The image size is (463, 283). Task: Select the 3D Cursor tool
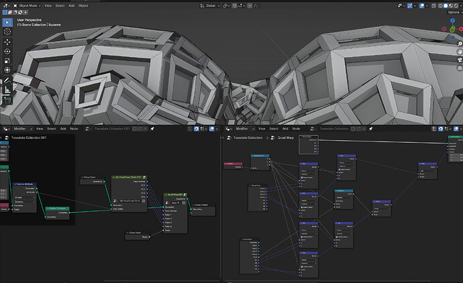[7, 32]
